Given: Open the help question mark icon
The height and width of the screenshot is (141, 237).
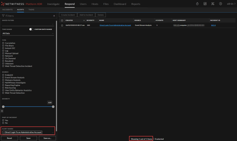Looking at the screenshot, I should click(220, 4).
